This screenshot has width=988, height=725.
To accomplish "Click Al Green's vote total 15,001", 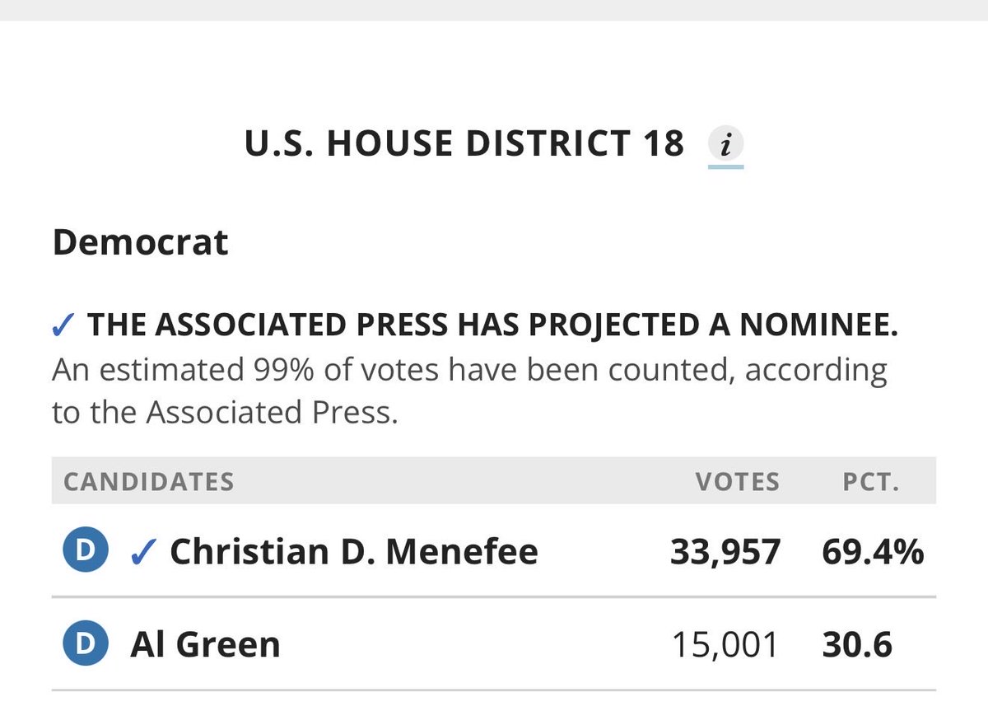I will pos(725,645).
